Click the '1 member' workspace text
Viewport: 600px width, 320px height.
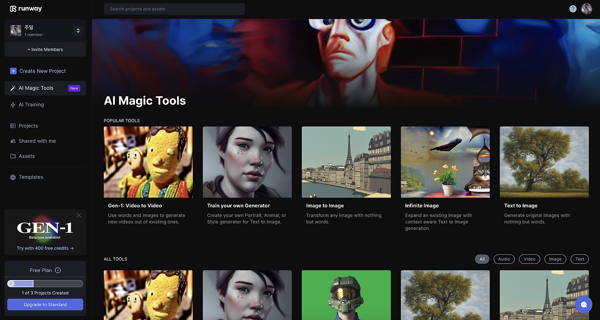[x=34, y=35]
